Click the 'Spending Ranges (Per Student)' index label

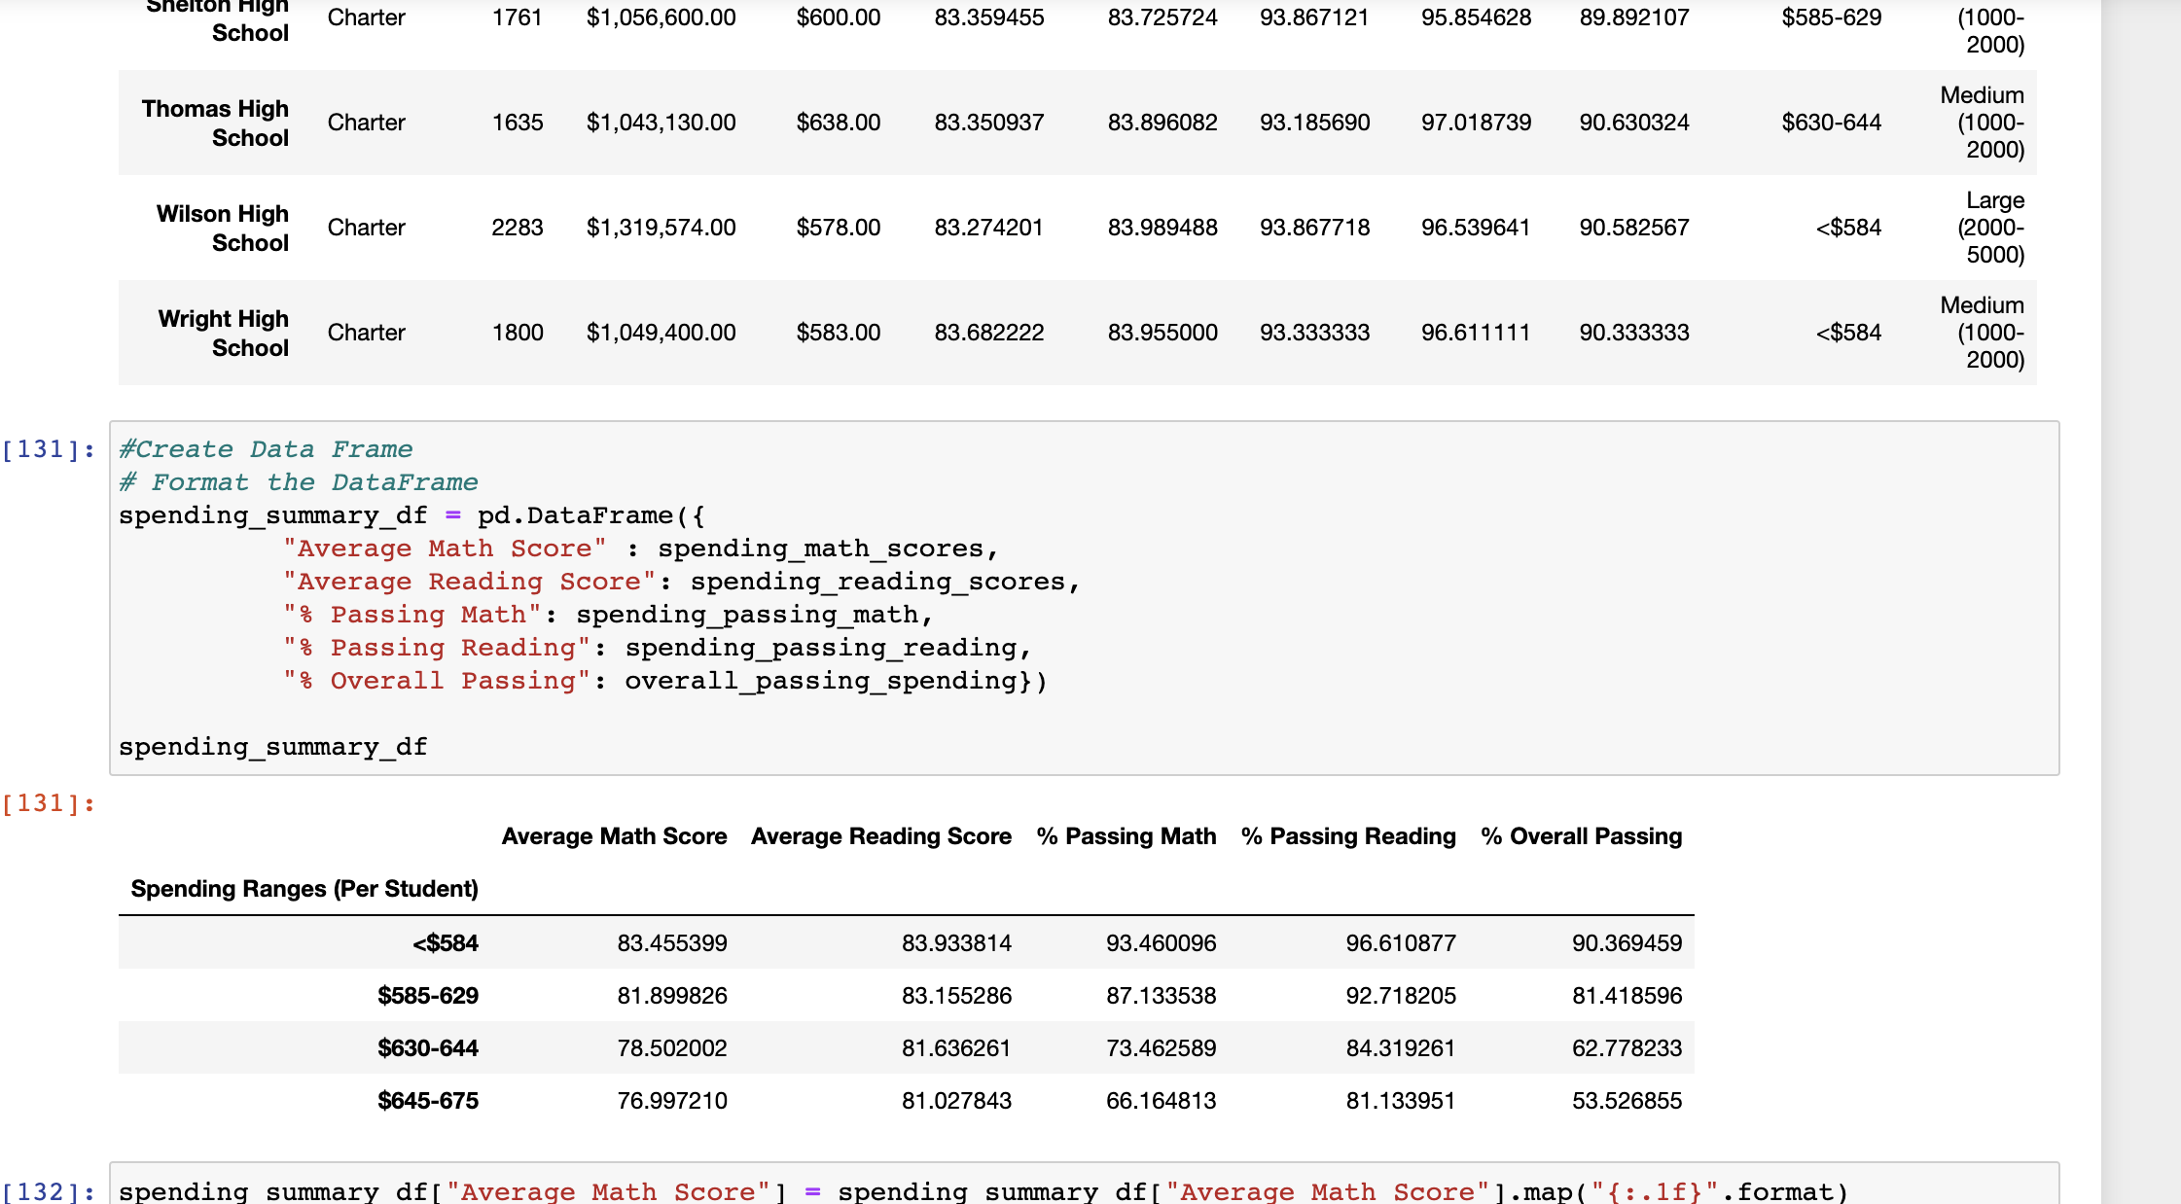(x=304, y=888)
